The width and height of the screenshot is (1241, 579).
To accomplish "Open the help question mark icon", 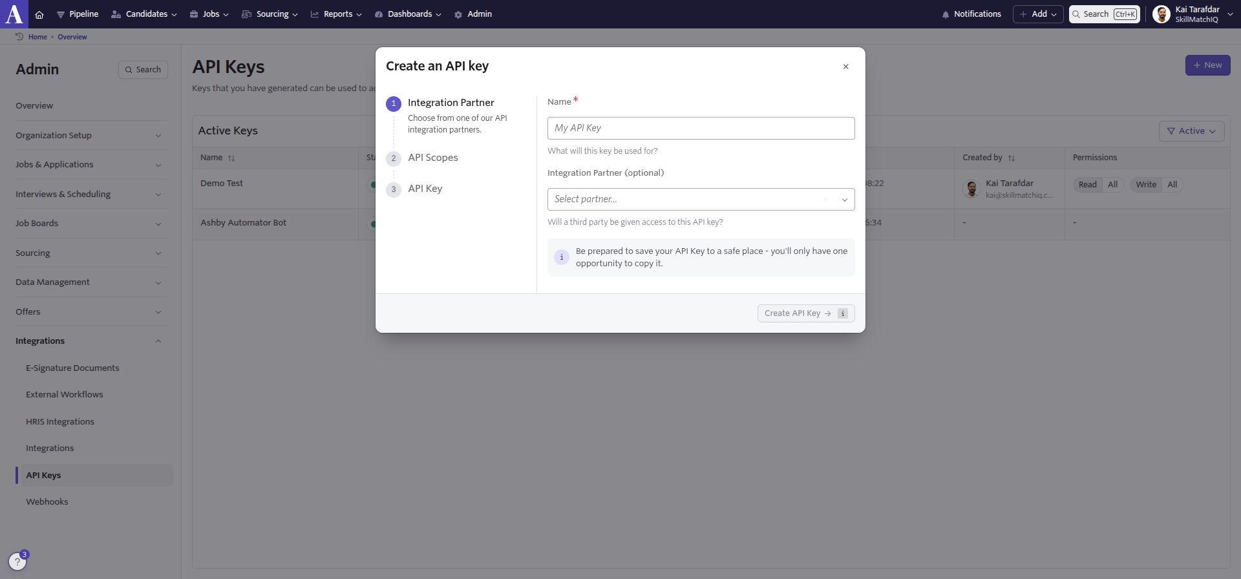I will click(x=17, y=562).
